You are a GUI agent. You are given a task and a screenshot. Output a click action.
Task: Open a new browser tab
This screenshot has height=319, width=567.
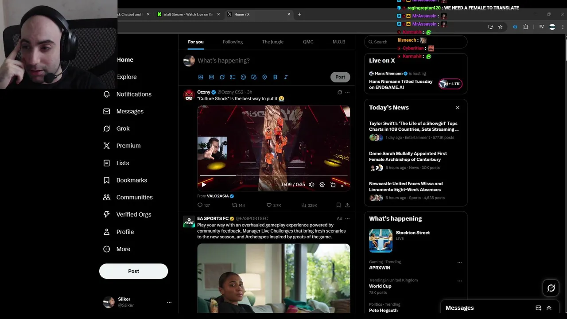(x=299, y=14)
